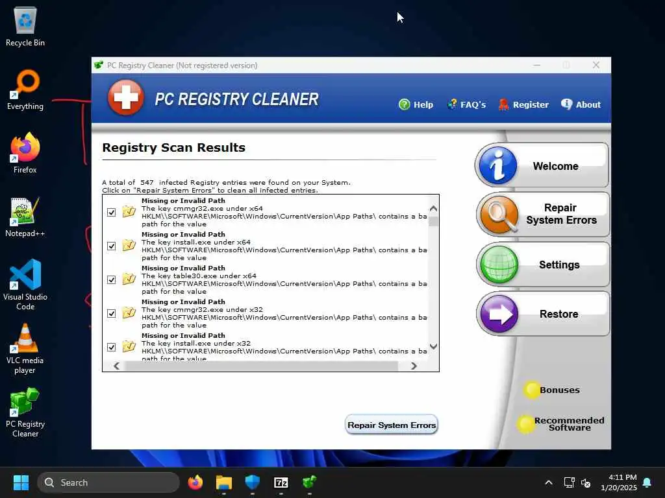This screenshot has width=665, height=498.
Task: Uncheck the install.exe under x64 entry
Action: tap(111, 246)
